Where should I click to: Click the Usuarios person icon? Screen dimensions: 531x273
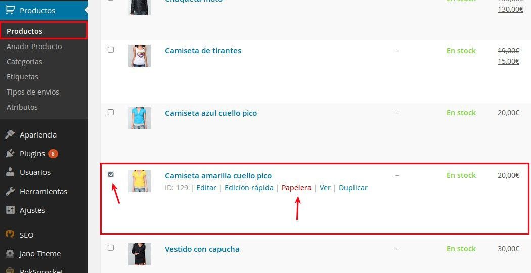pyautogui.click(x=10, y=172)
